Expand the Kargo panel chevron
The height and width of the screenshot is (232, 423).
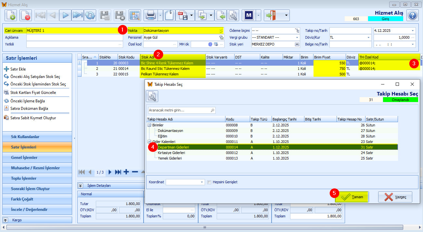[6, 220]
